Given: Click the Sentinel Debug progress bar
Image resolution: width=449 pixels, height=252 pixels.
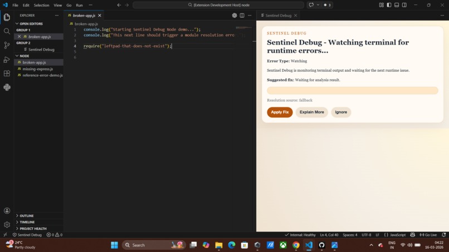Looking at the screenshot, I should [x=353, y=90].
